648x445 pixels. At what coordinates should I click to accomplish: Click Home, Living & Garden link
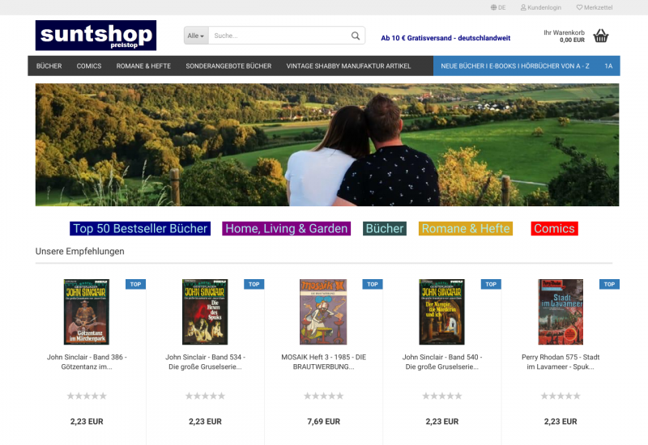[x=287, y=229]
